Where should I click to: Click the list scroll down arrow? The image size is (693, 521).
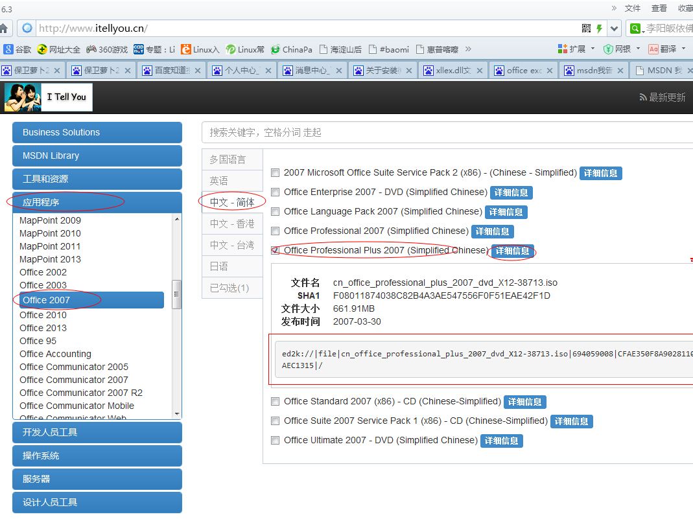pos(177,414)
